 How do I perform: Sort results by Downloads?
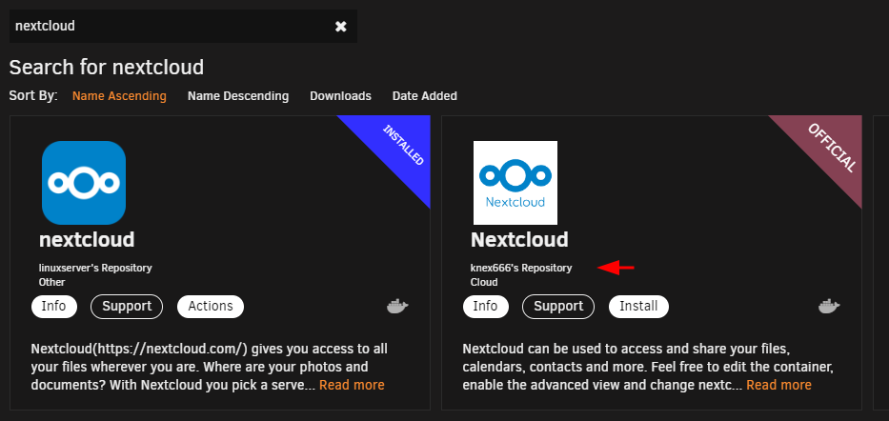[x=341, y=96]
